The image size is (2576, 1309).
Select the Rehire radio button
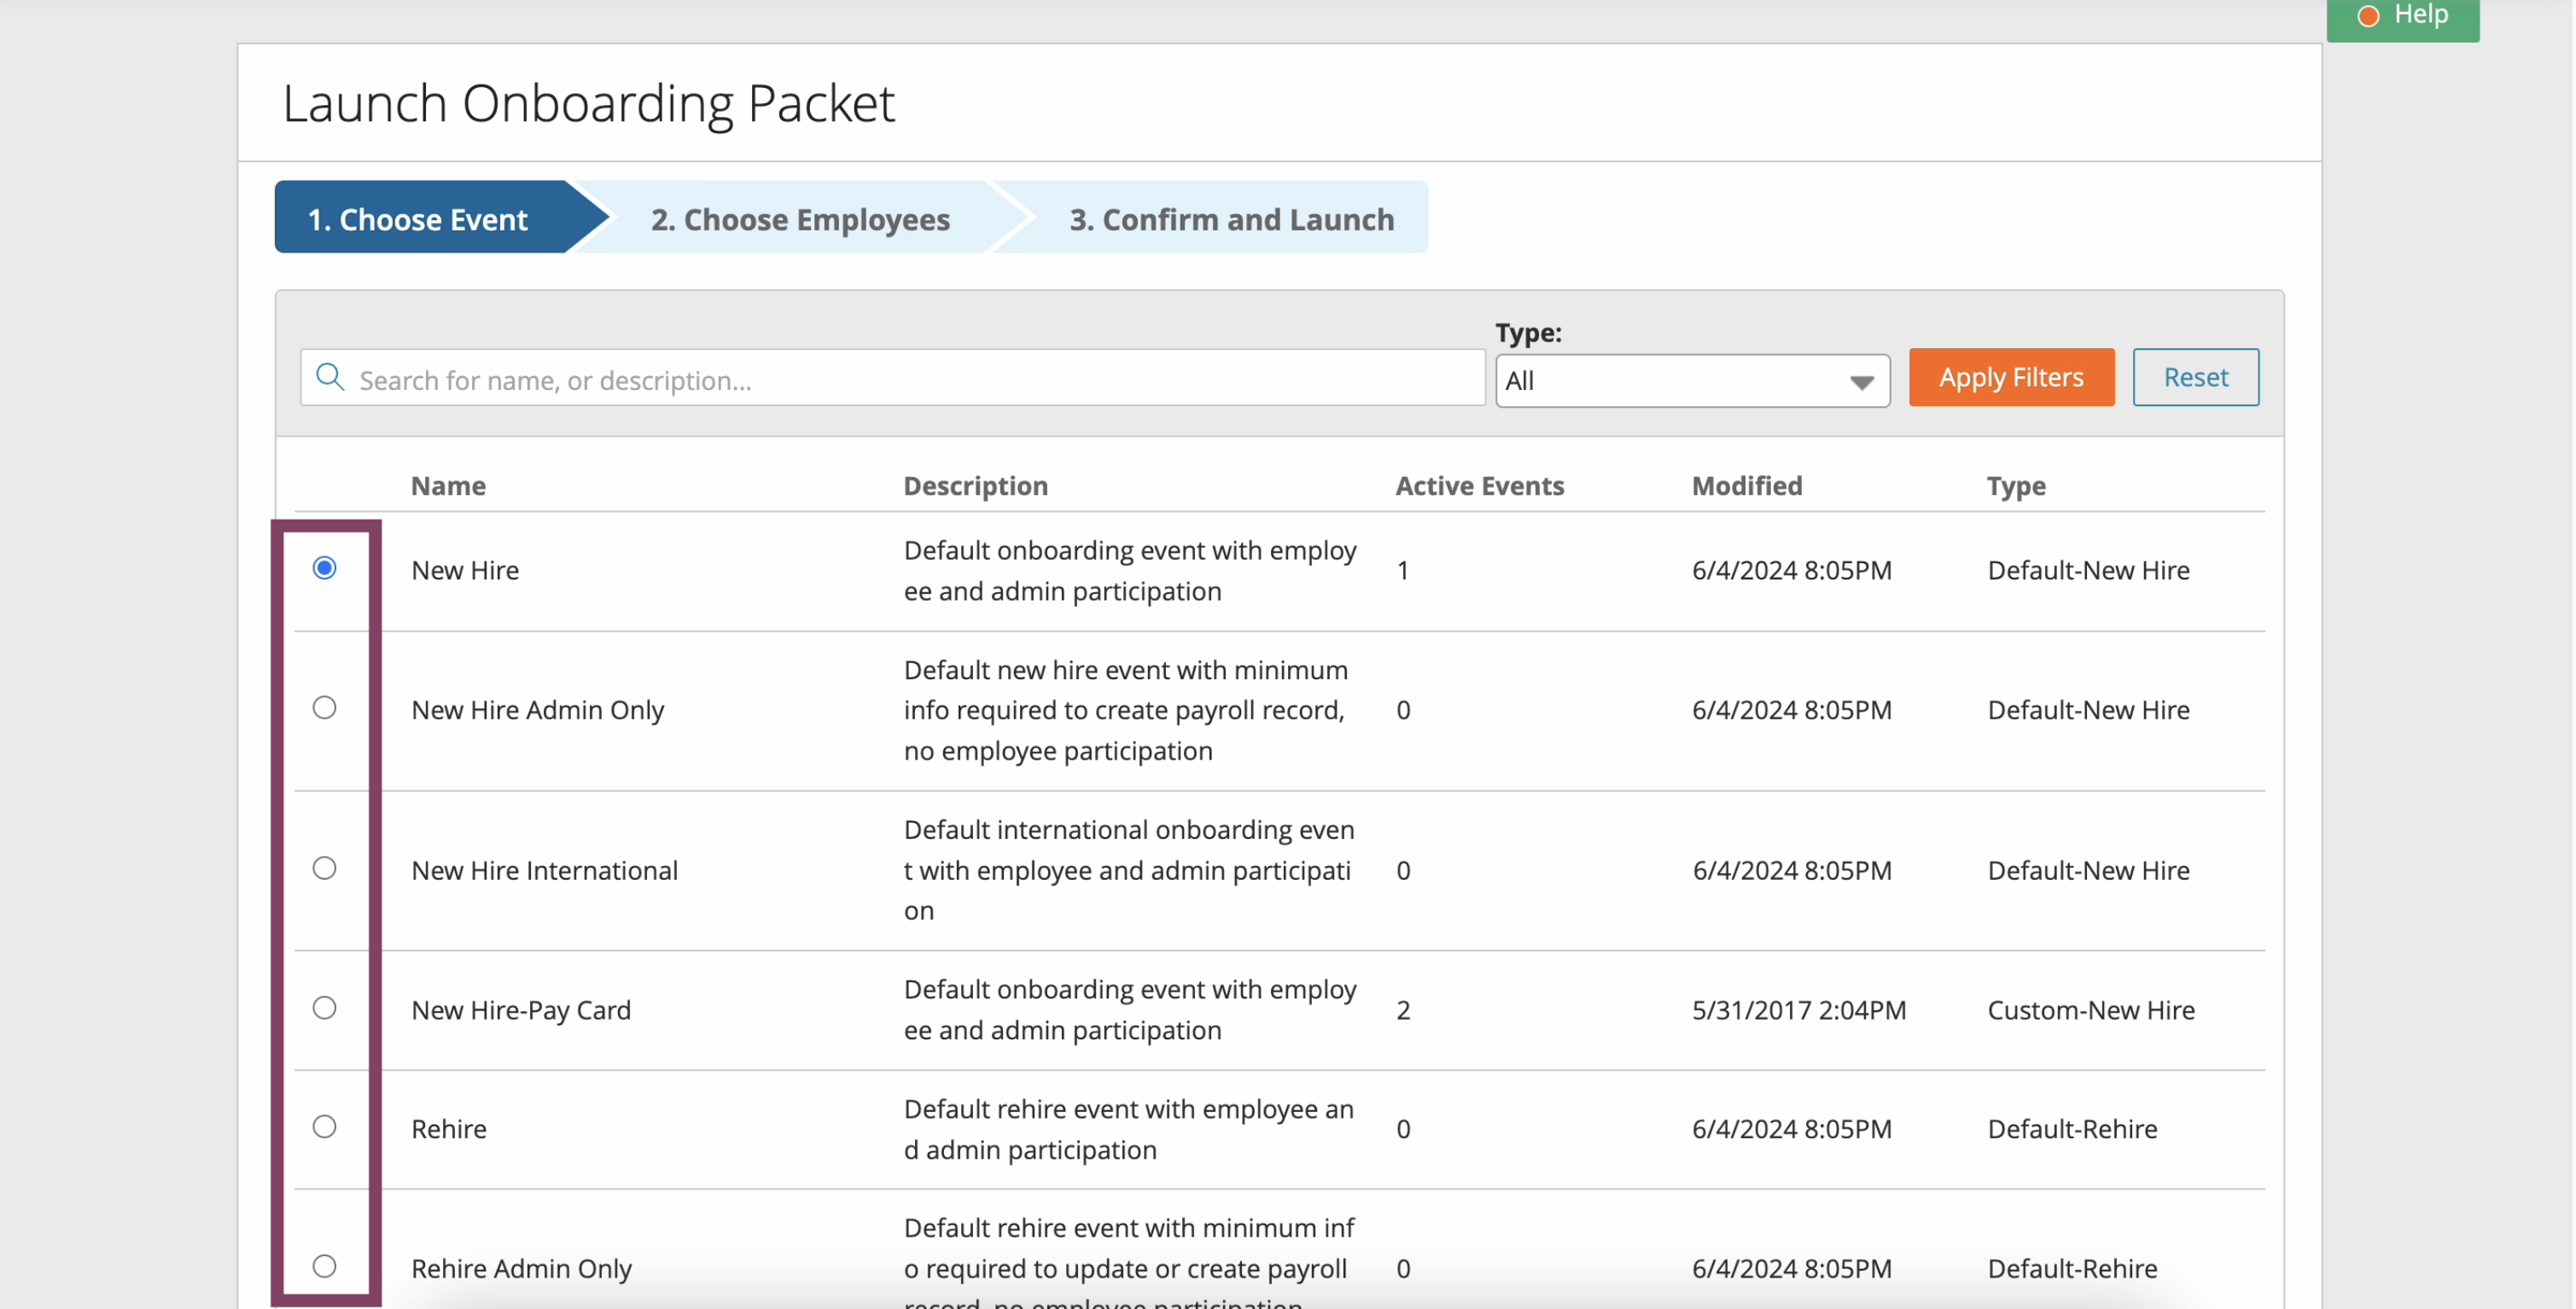click(x=324, y=1127)
